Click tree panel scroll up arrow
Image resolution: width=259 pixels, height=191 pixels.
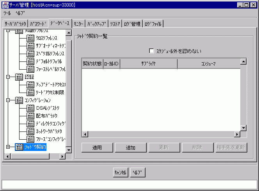tap(69, 33)
